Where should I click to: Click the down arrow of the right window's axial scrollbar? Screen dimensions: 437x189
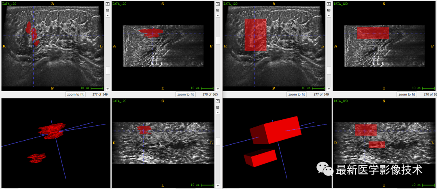coord(329,89)
